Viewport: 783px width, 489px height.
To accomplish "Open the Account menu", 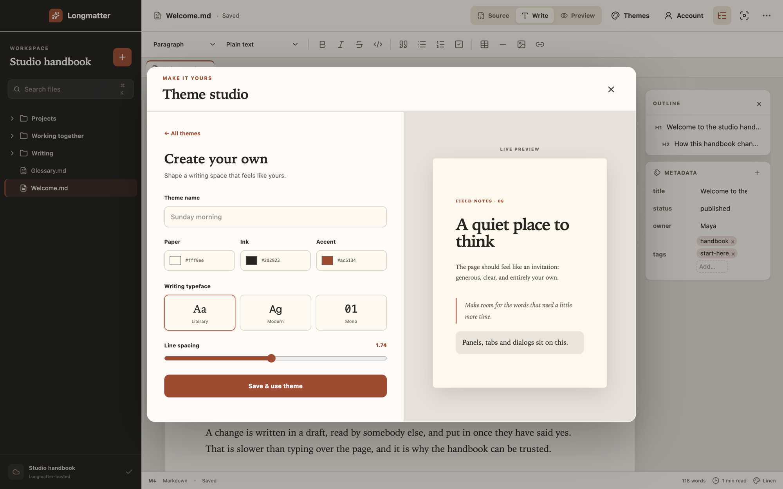I will pos(684,16).
